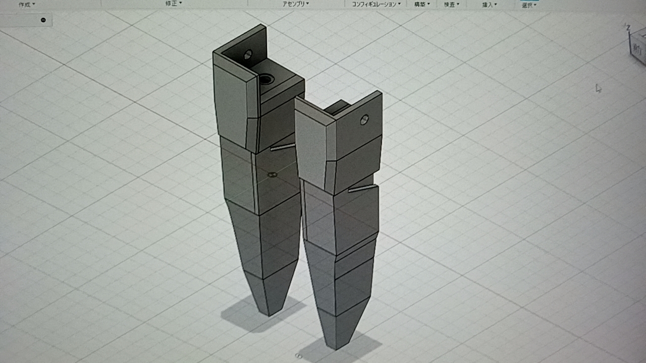The width and height of the screenshot is (646, 363).
Task: Open the アセンブリ (Assemble) dropdown menu
Action: [x=296, y=4]
